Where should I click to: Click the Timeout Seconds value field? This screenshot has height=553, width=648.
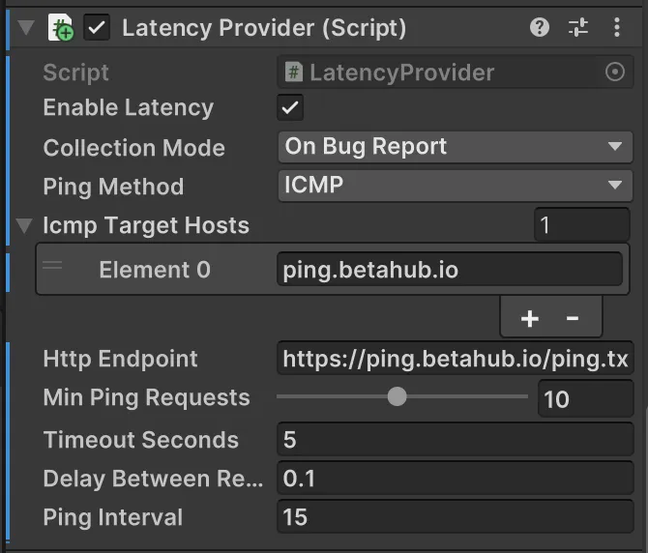pyautogui.click(x=455, y=440)
